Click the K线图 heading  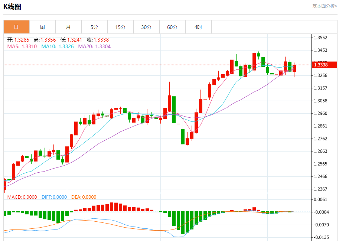click(13, 7)
